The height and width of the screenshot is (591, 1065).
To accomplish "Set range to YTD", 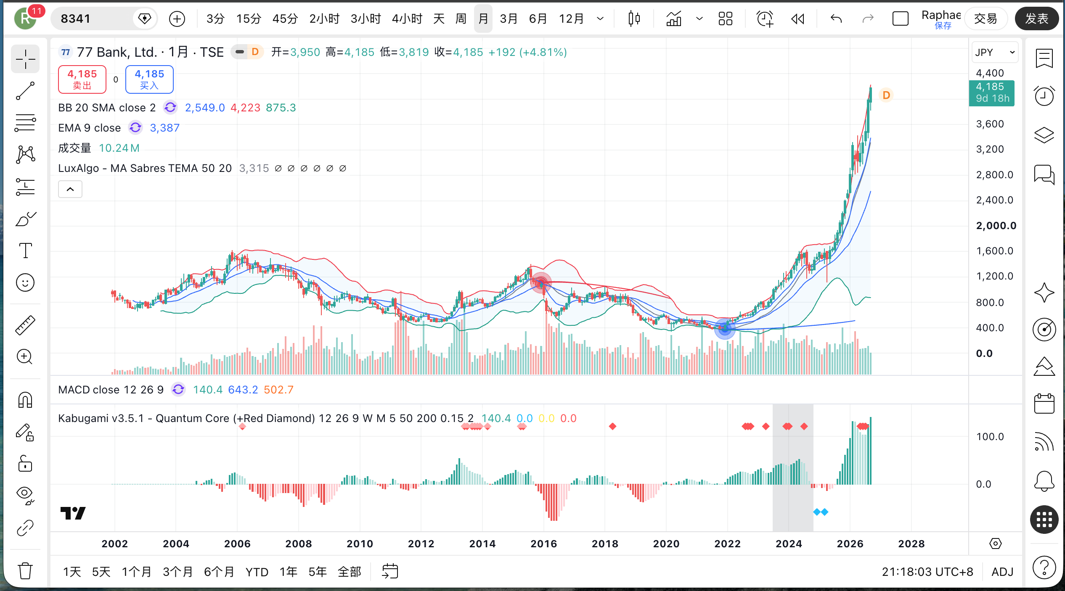I will tap(257, 572).
